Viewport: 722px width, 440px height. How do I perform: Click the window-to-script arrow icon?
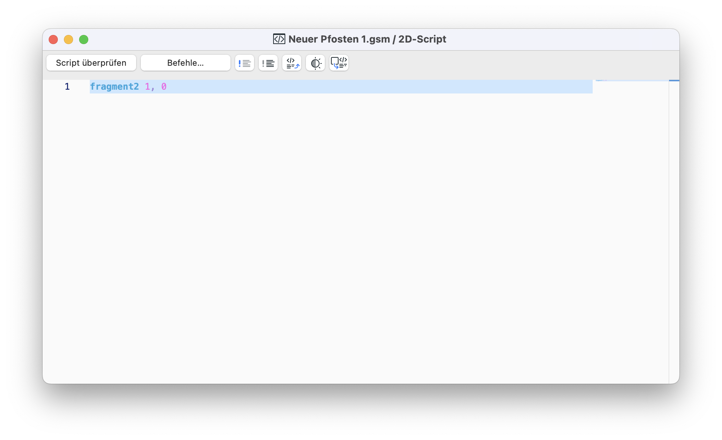point(339,63)
